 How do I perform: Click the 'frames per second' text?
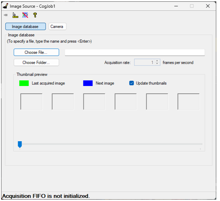[x=178, y=63]
